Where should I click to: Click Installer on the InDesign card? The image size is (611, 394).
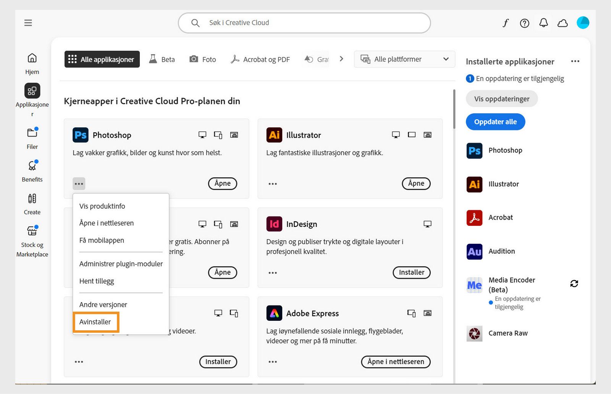[x=411, y=272]
